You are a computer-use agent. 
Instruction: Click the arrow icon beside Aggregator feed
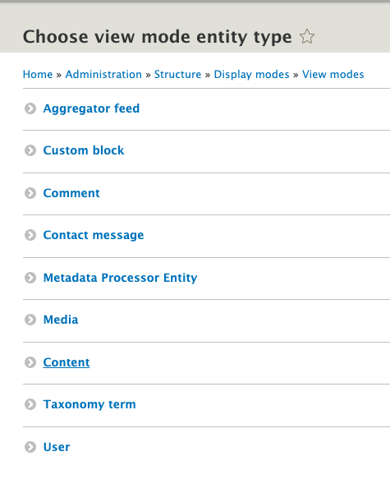pos(30,108)
